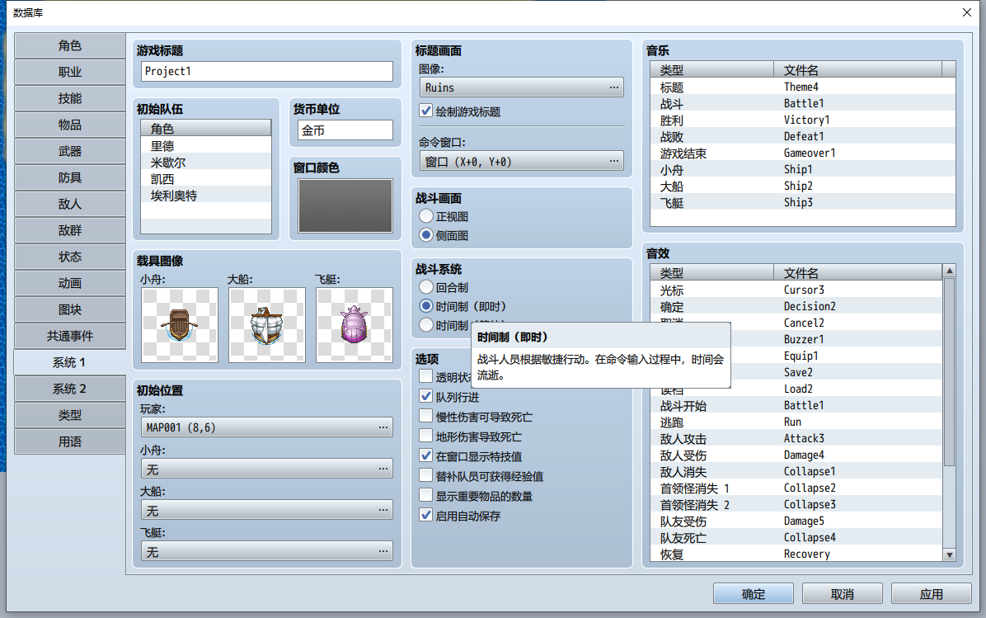Select the 飞艇 vehicle image thumbnail
This screenshot has width=986, height=618.
tap(354, 325)
